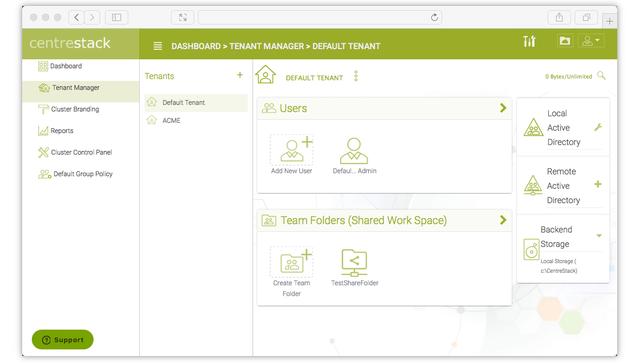Click the search magnifier icon
Screen dimensions: 640x362
[x=601, y=76]
